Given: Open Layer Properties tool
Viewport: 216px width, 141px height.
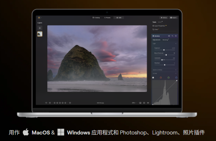Looking at the screenshot, I should [x=160, y=26].
